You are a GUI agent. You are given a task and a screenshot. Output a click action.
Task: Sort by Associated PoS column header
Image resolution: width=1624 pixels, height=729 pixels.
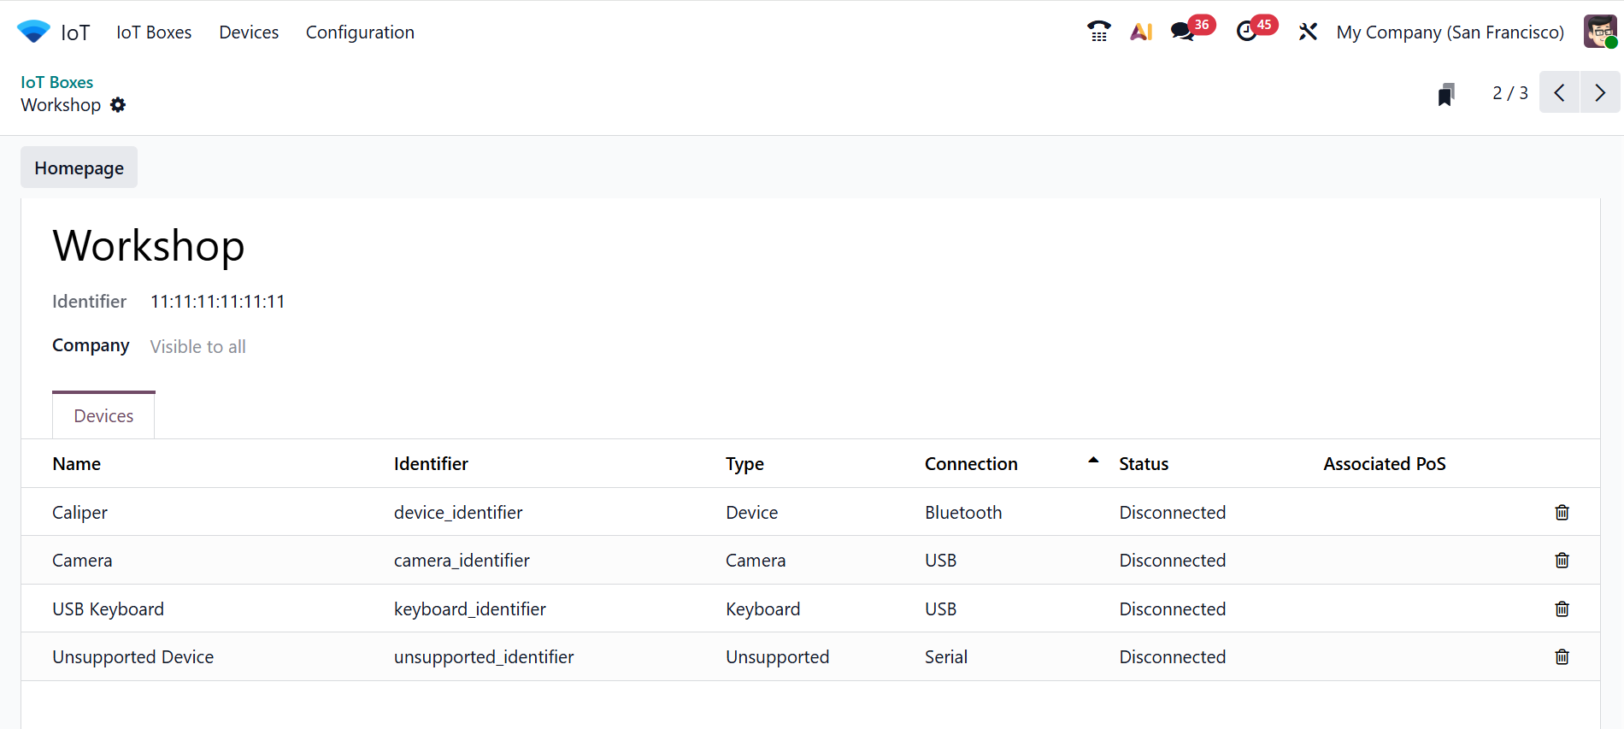coord(1385,463)
